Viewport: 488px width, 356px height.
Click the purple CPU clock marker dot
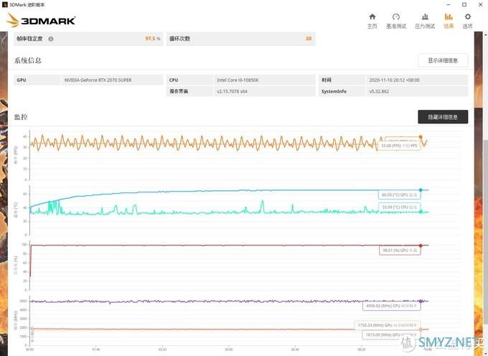point(421,301)
